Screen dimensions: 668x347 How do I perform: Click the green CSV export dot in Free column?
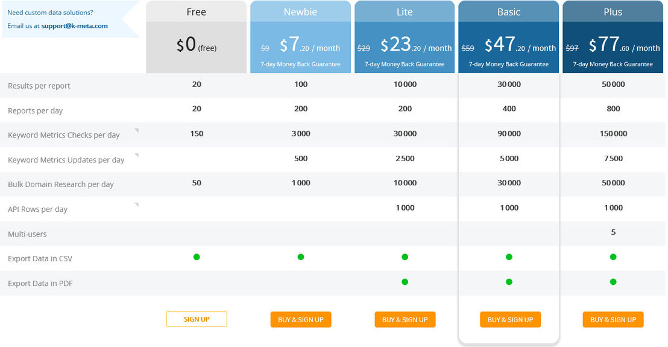tap(197, 257)
